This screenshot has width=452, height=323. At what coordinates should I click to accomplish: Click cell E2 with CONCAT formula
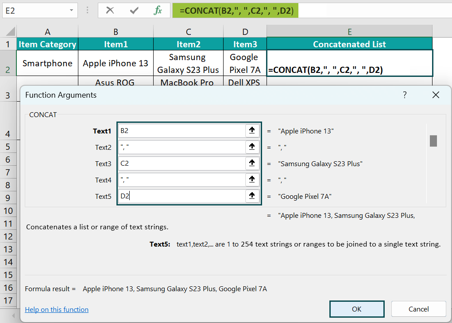tap(350, 63)
